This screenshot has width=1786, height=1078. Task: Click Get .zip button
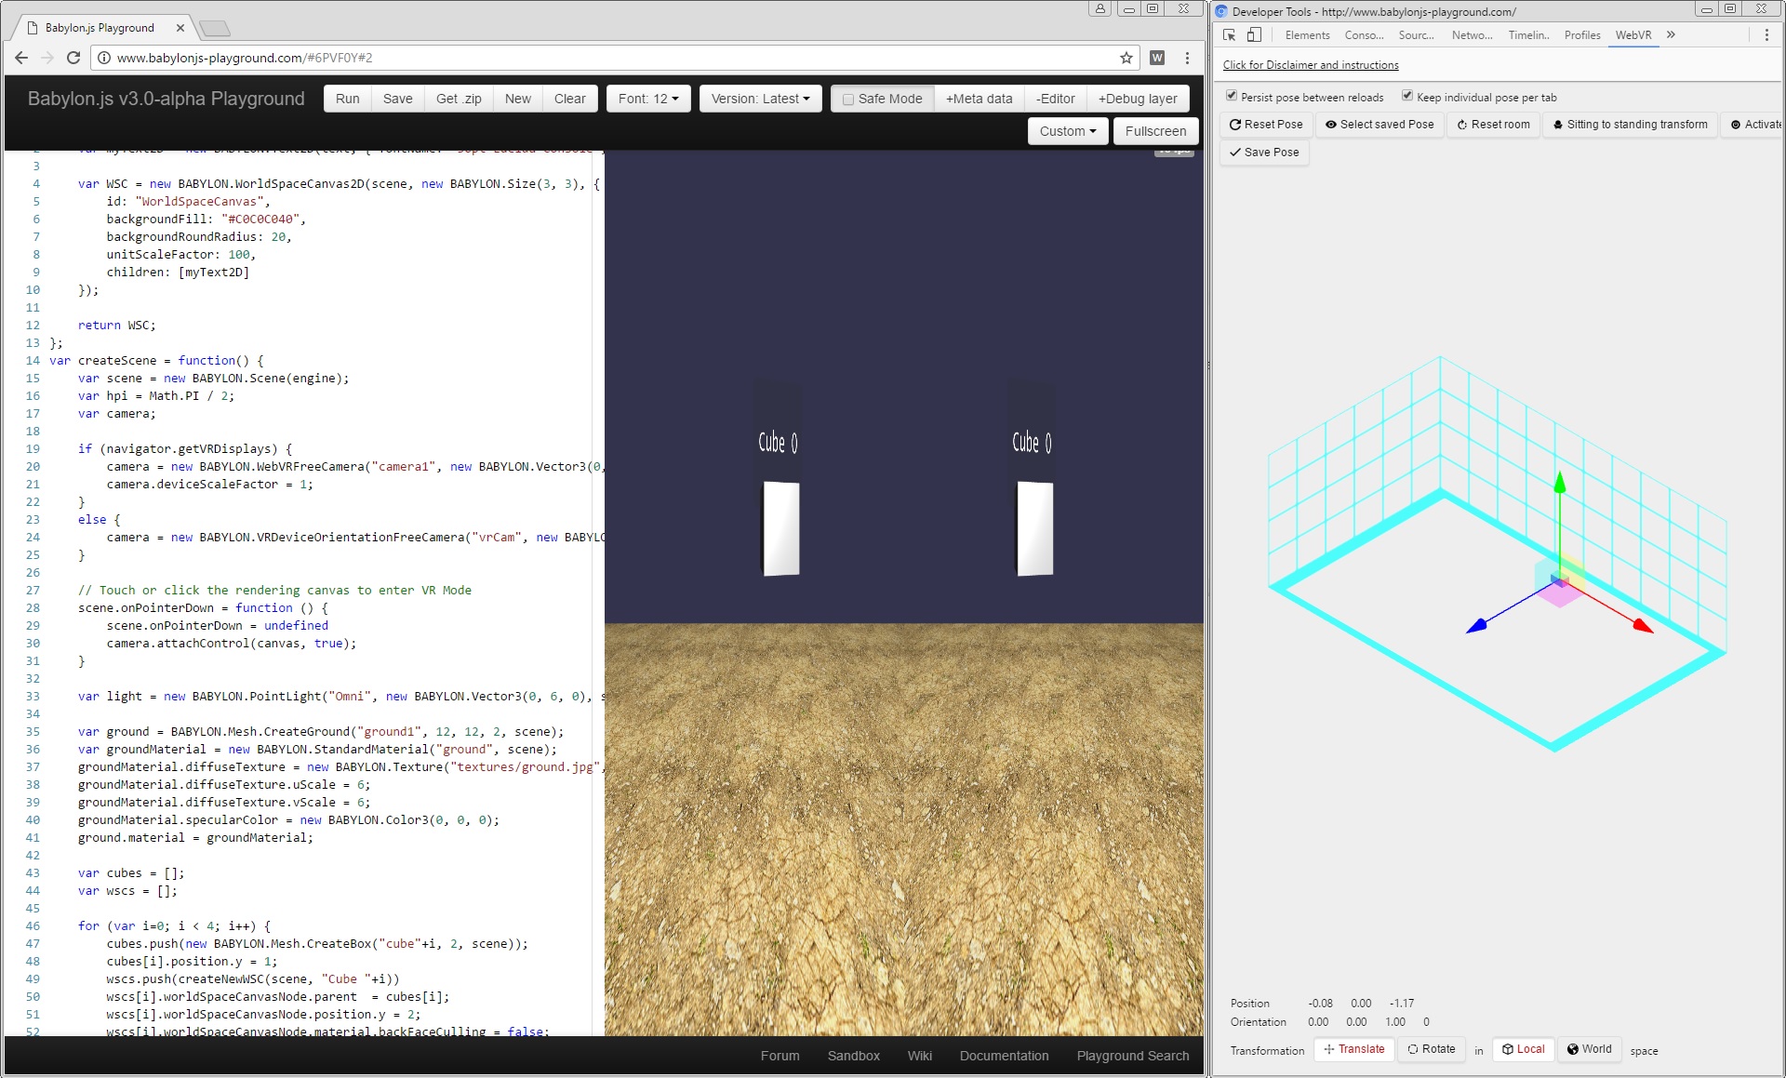(459, 99)
